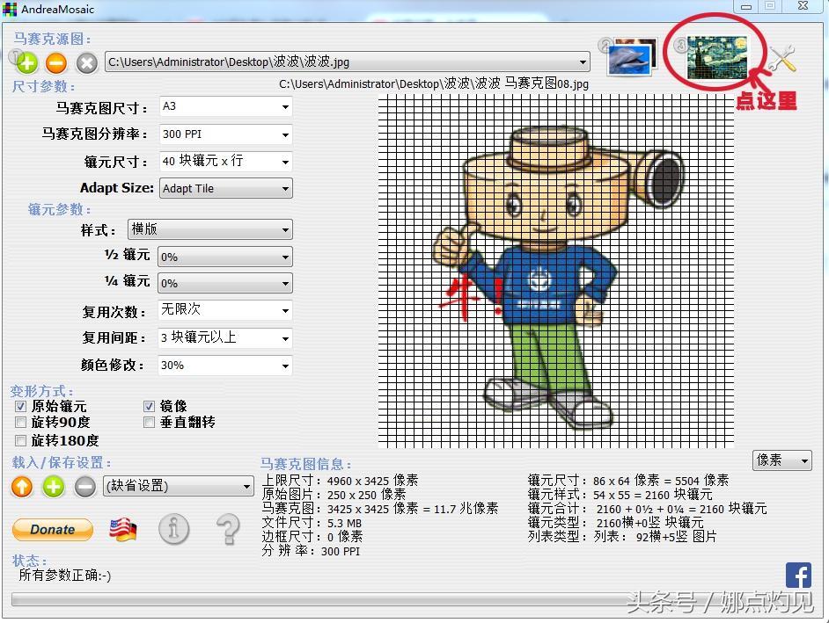
Task: Click the orange load settings arrow icon
Action: tap(22, 486)
